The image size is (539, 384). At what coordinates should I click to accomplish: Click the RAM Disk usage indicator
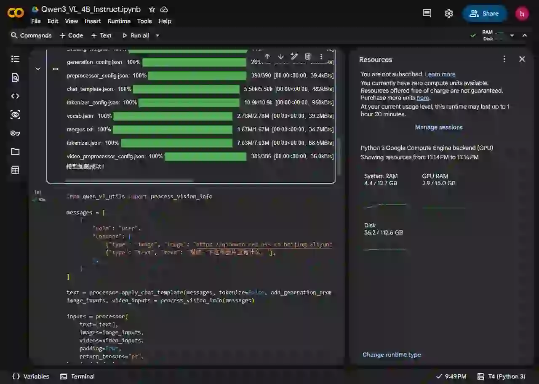click(x=493, y=35)
